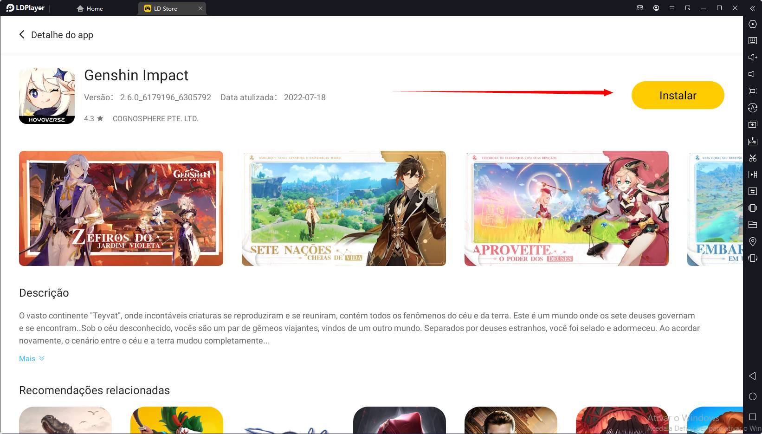Click the 4.3 star rating
The image size is (762, 434).
click(93, 119)
